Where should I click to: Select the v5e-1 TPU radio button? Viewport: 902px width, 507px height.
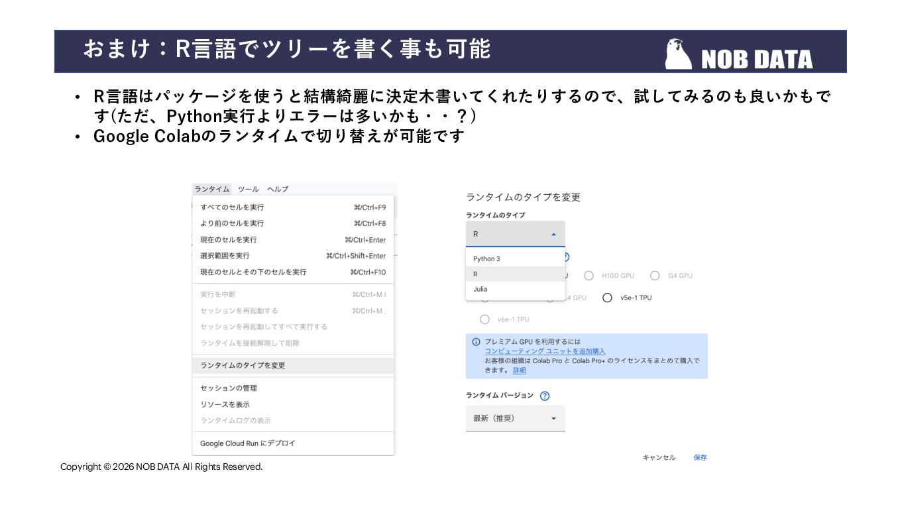pyautogui.click(x=607, y=298)
